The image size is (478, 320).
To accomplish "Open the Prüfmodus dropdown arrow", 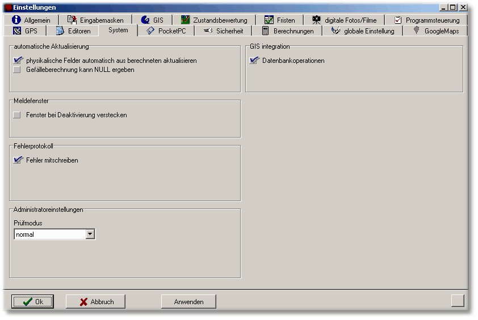I will pos(90,234).
